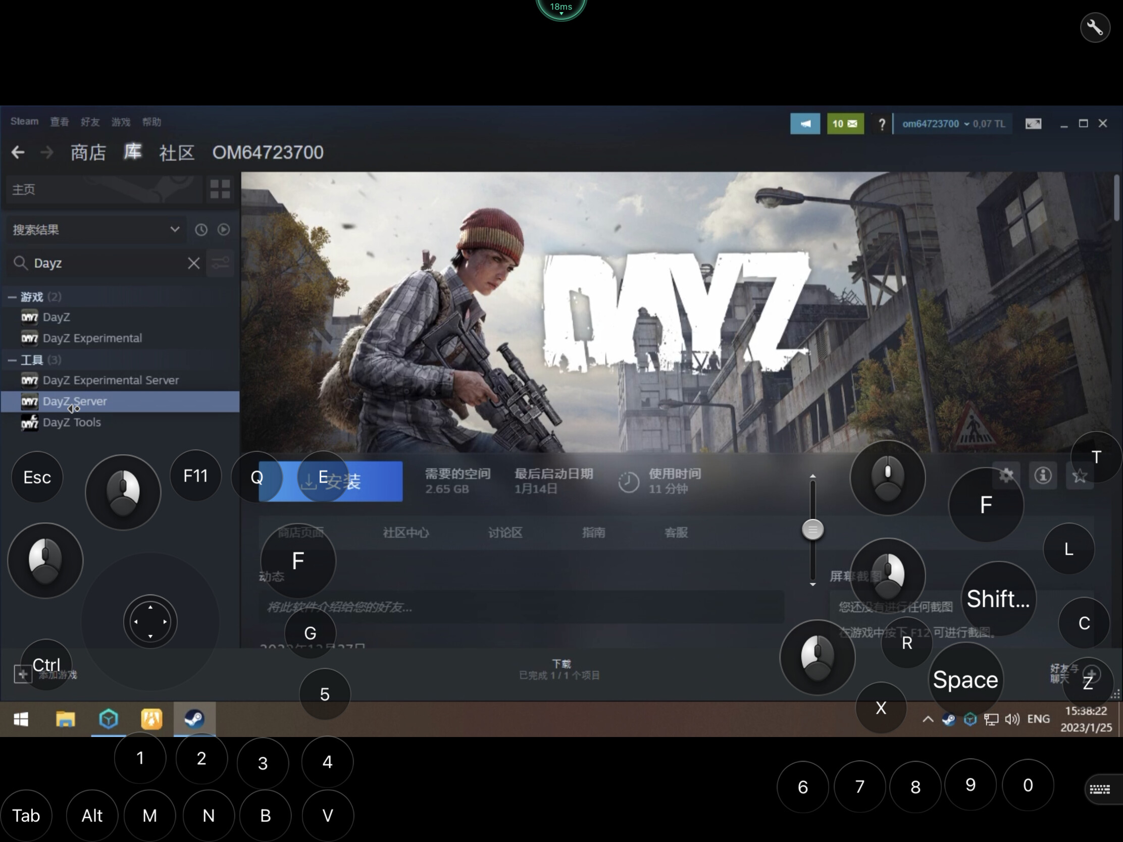The image size is (1123, 842).
Task: Click the slider up arrow
Action: [x=813, y=476]
